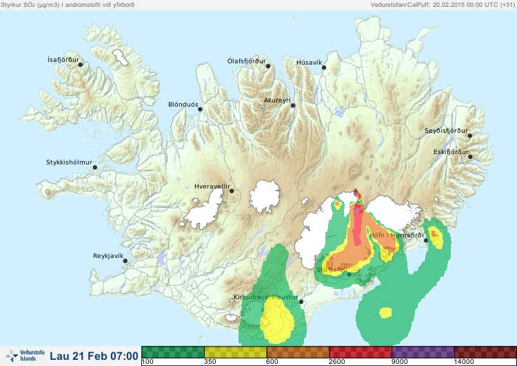Click the Akureyri label text
The width and height of the screenshot is (517, 366).
[x=277, y=100]
